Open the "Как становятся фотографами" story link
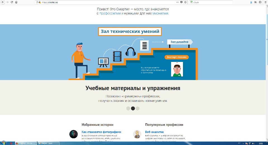Screen dimensions: 268x145 click(x=101, y=132)
